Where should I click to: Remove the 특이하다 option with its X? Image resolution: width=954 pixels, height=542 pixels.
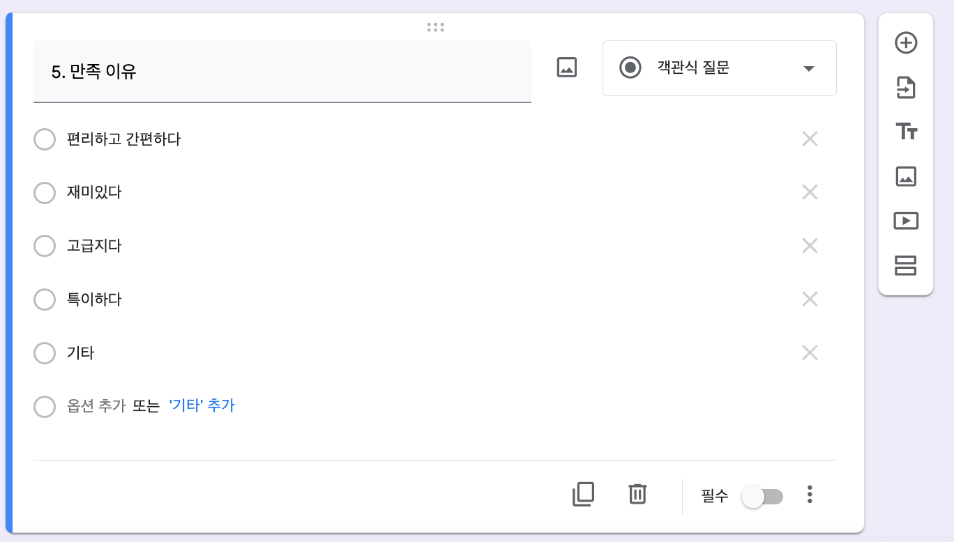click(x=810, y=299)
